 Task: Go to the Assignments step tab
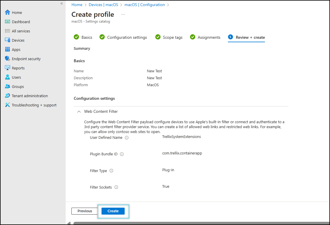click(209, 37)
